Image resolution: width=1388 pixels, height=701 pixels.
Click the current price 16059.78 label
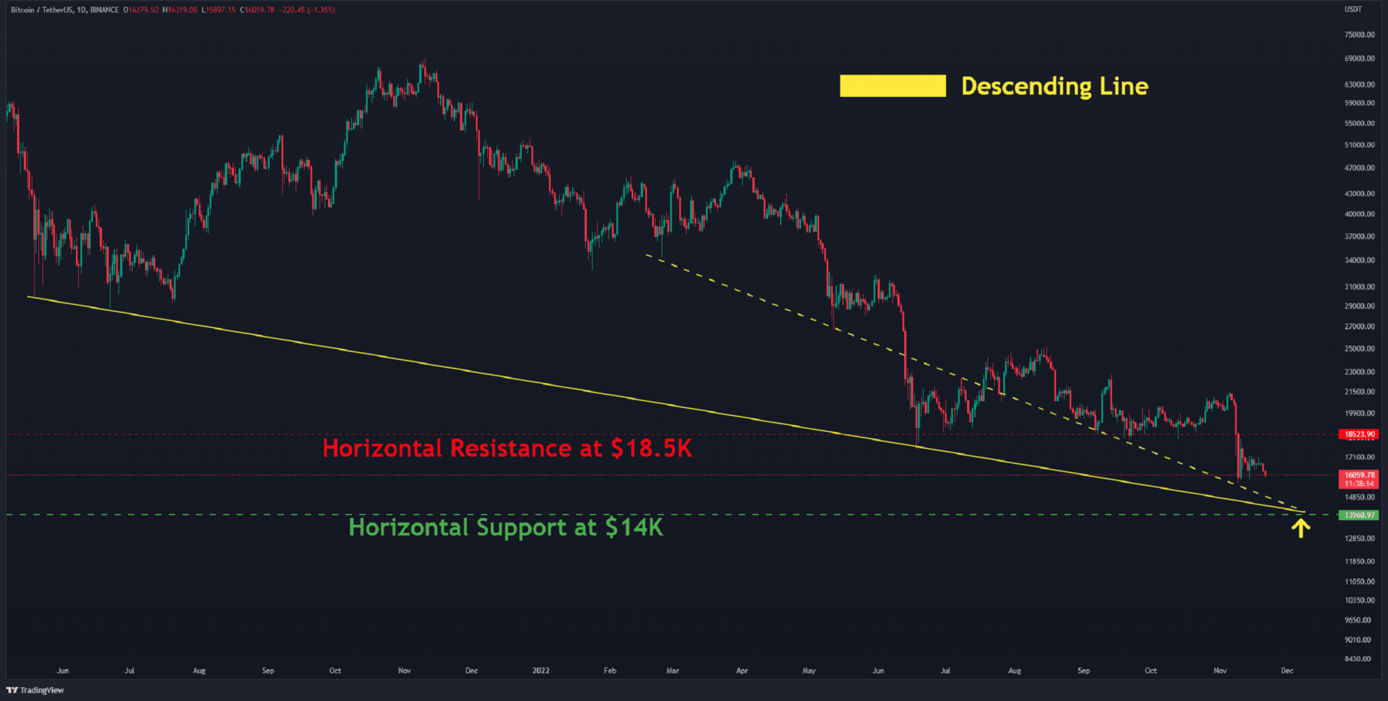coord(1359,475)
